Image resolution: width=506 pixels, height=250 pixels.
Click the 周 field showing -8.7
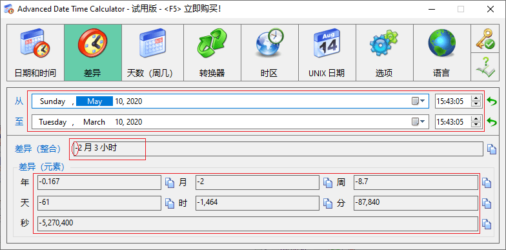pyautogui.click(x=416, y=182)
